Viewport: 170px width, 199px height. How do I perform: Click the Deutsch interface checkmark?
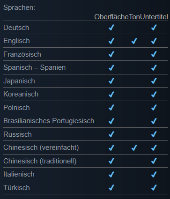pyautogui.click(x=111, y=28)
